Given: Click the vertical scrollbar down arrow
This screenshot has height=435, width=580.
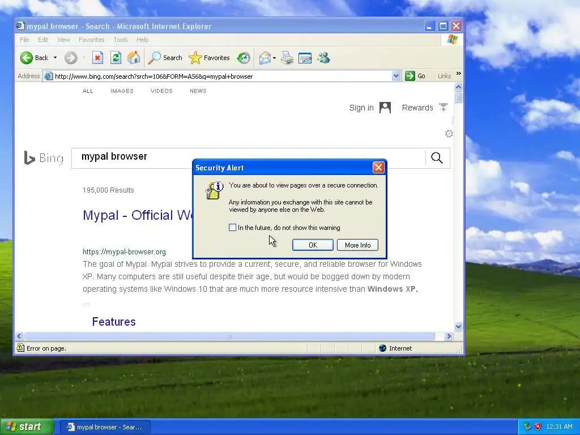Looking at the screenshot, I should click(458, 326).
